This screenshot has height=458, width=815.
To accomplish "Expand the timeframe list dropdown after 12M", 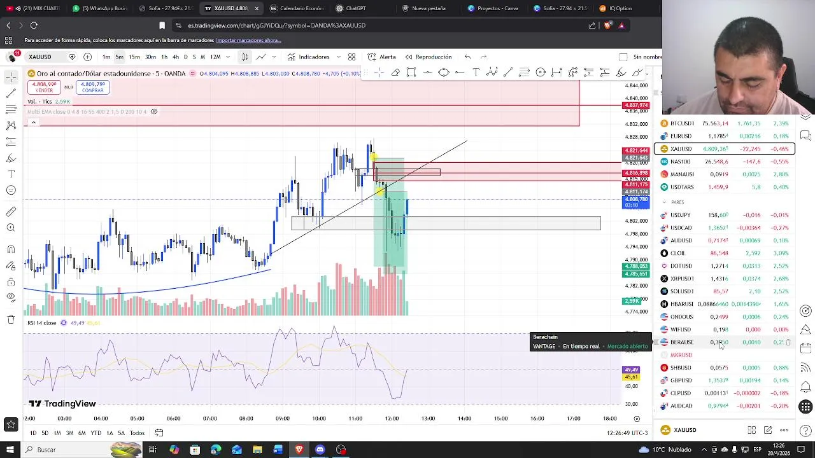I will (228, 57).
